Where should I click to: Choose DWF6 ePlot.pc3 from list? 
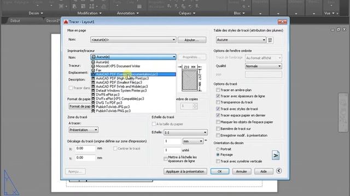tap(133, 95)
